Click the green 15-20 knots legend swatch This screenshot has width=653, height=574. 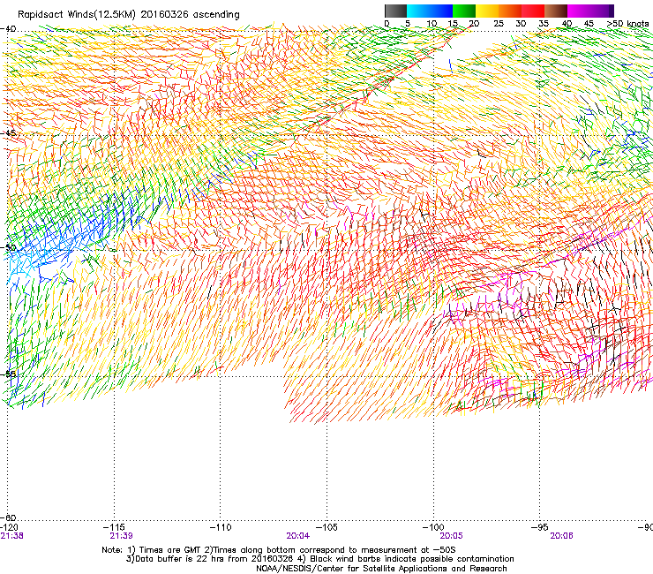click(x=464, y=11)
